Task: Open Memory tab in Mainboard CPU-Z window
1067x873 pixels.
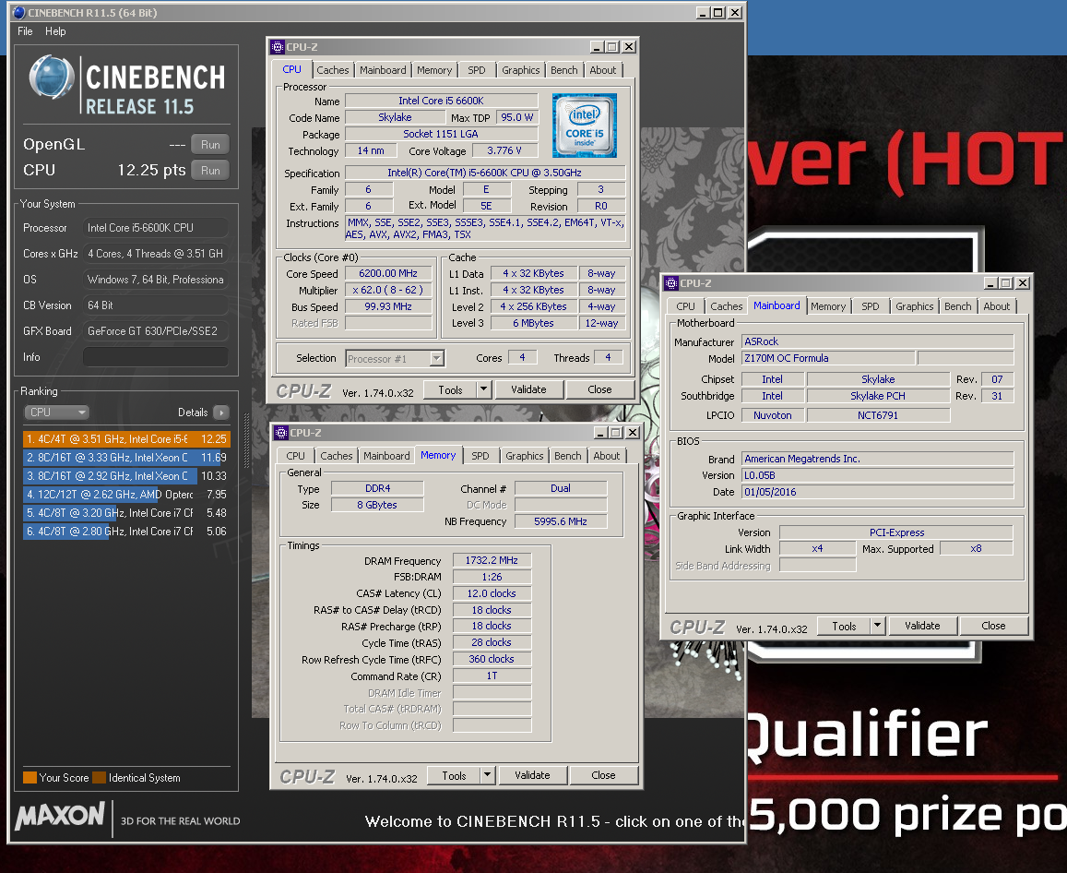Action: click(x=828, y=306)
